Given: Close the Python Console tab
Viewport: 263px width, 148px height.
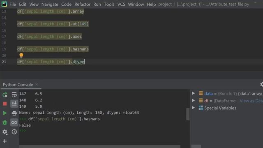Looking at the screenshot, I should [x=37, y=84].
